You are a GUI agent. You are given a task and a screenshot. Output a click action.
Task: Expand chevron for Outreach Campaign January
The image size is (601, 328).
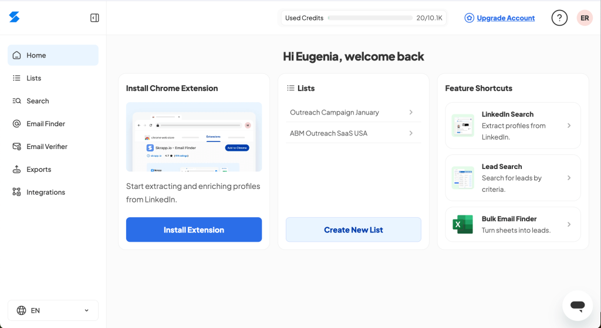tap(411, 112)
